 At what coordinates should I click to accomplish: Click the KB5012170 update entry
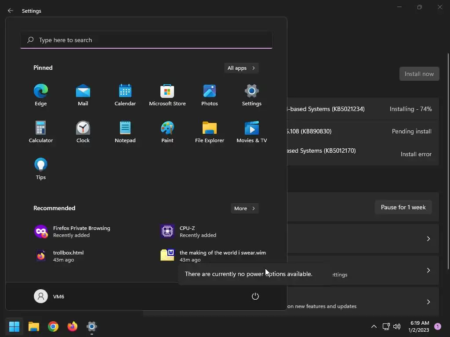(x=363, y=154)
